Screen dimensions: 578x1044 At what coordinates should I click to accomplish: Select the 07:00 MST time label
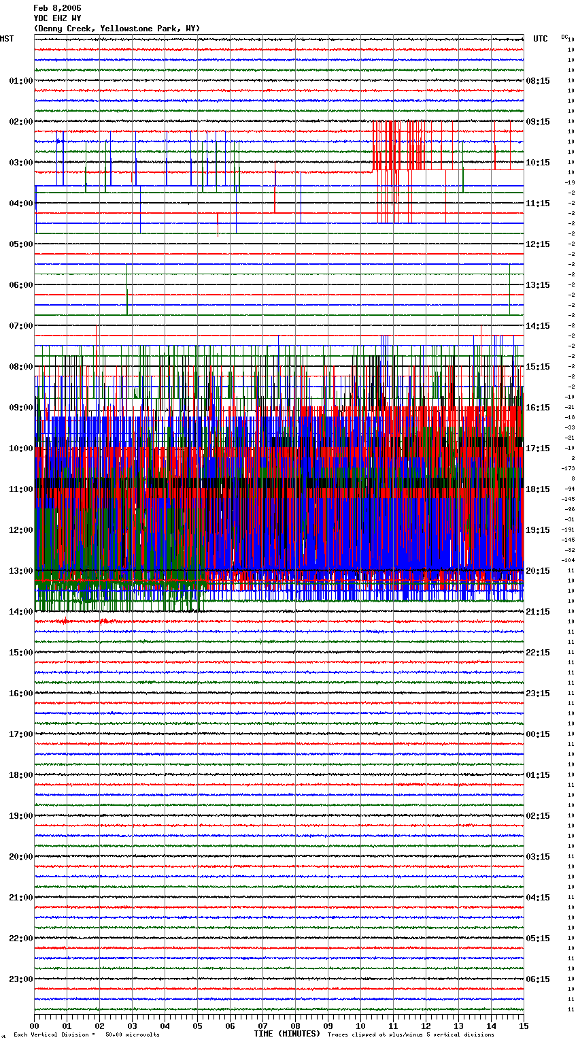point(21,326)
